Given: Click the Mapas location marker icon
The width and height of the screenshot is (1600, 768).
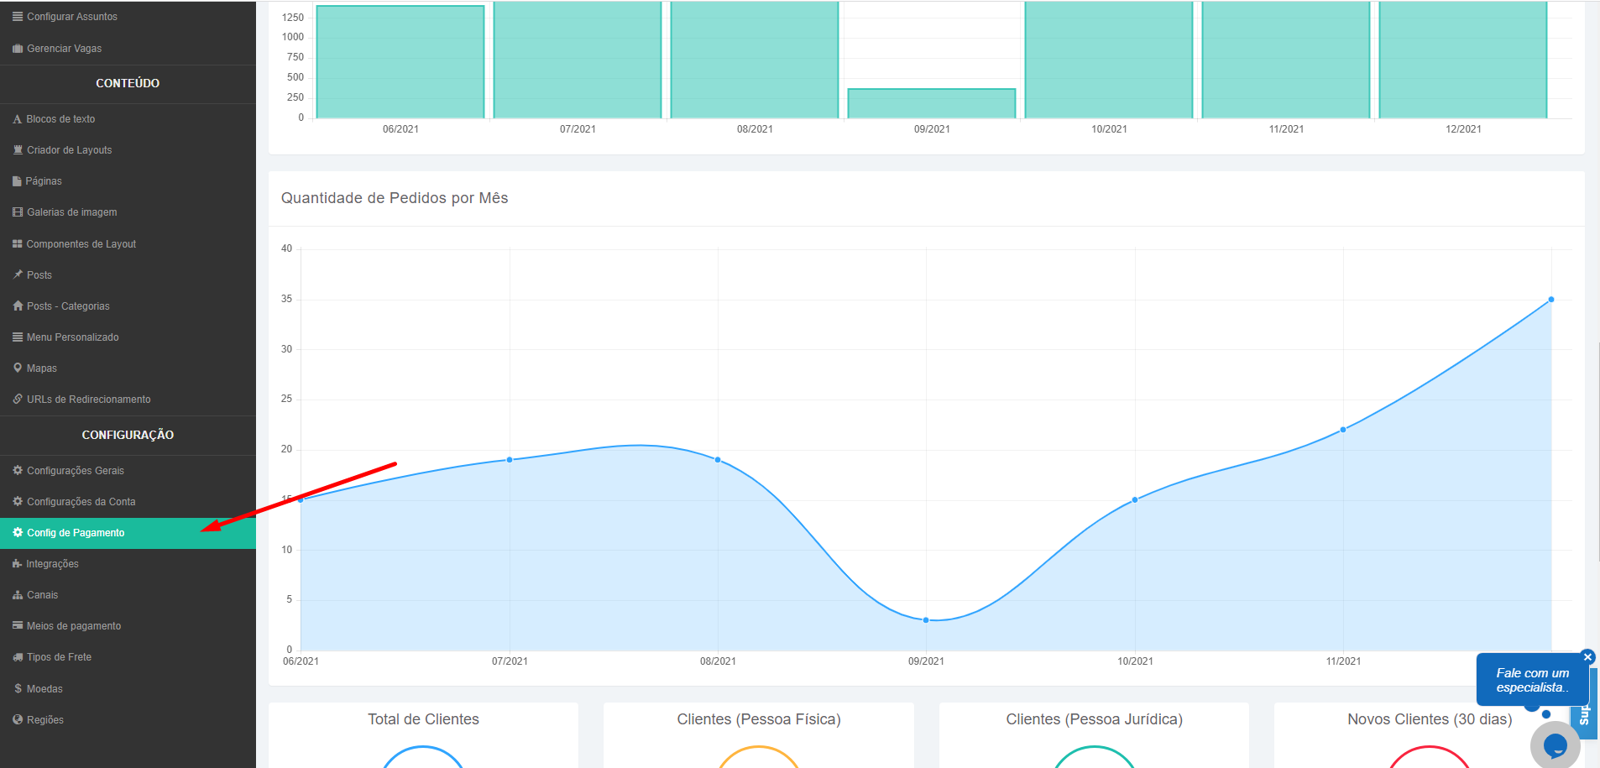Looking at the screenshot, I should click(x=18, y=368).
